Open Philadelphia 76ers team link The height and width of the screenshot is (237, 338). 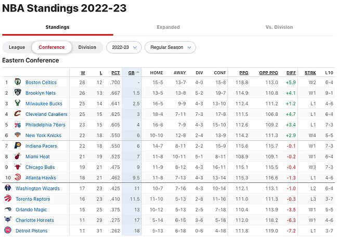[45, 125]
